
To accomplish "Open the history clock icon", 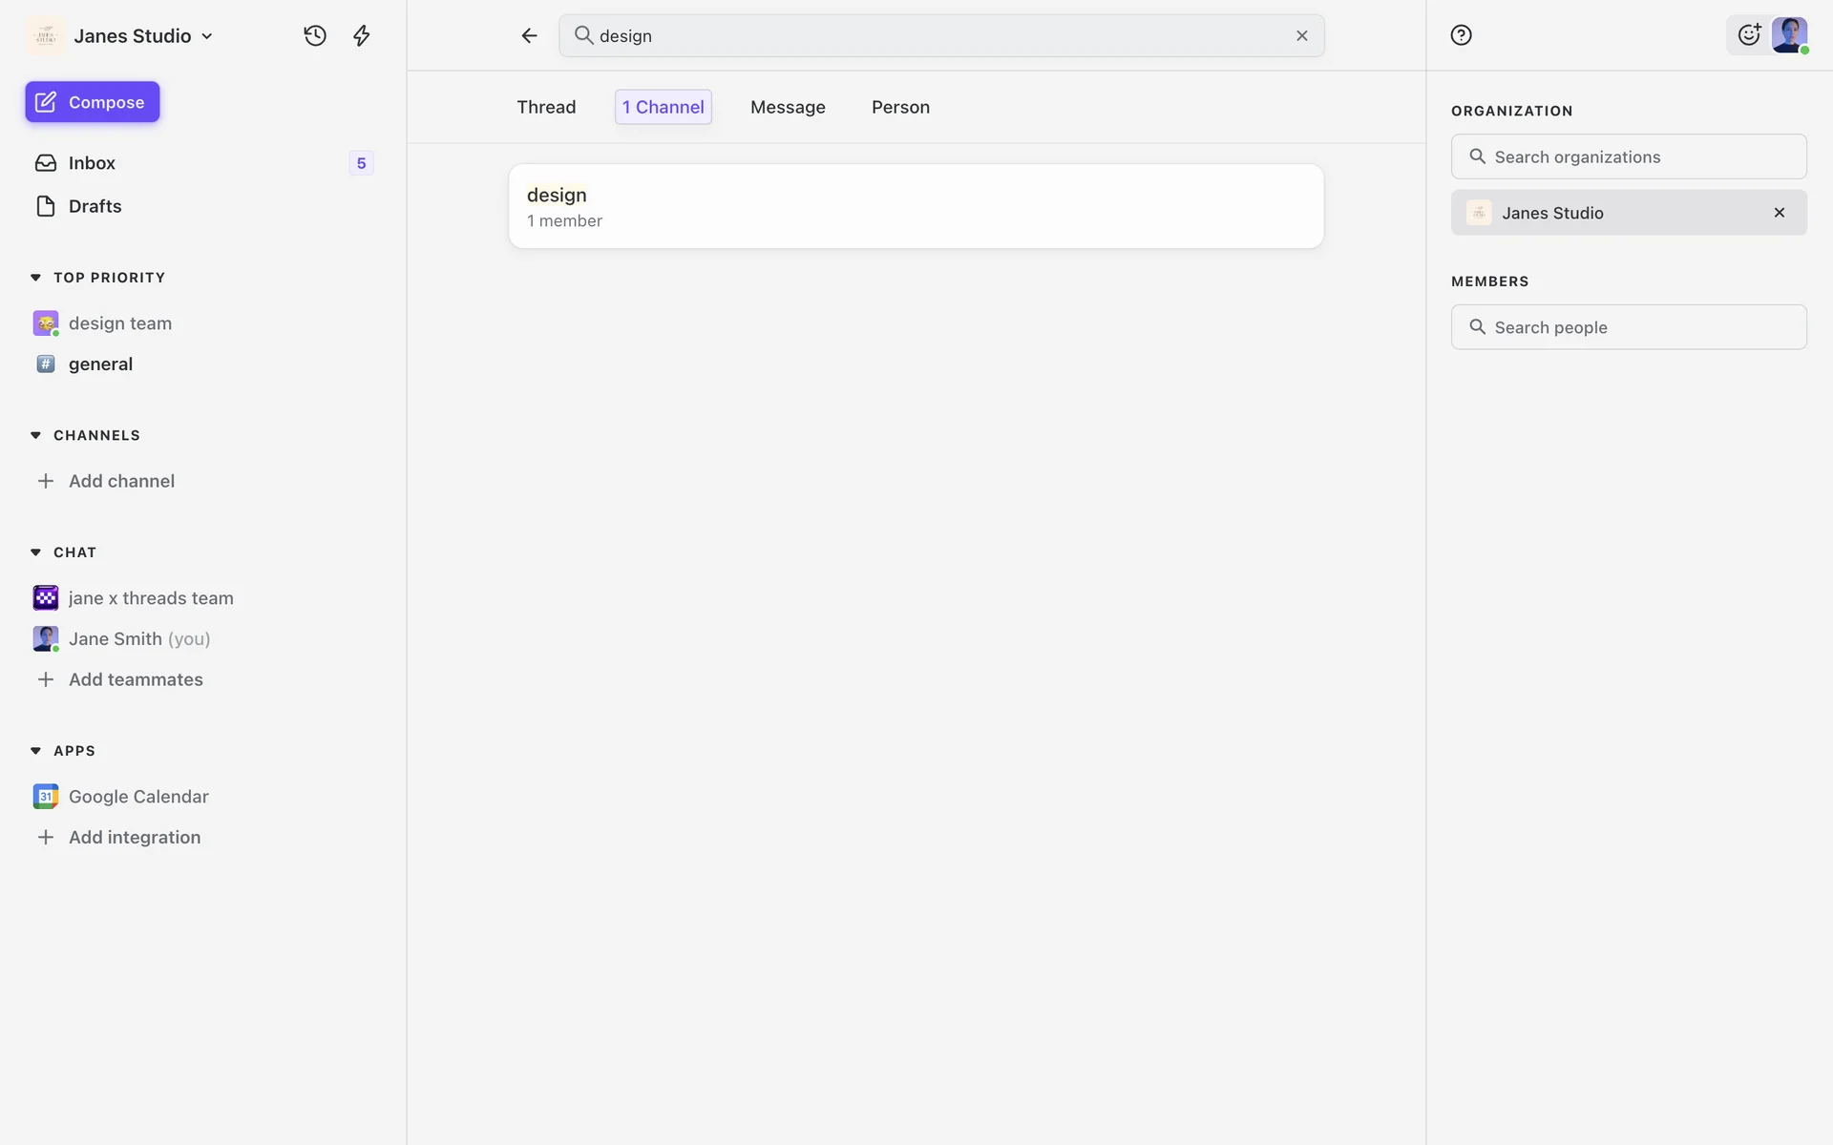I will pyautogui.click(x=315, y=36).
